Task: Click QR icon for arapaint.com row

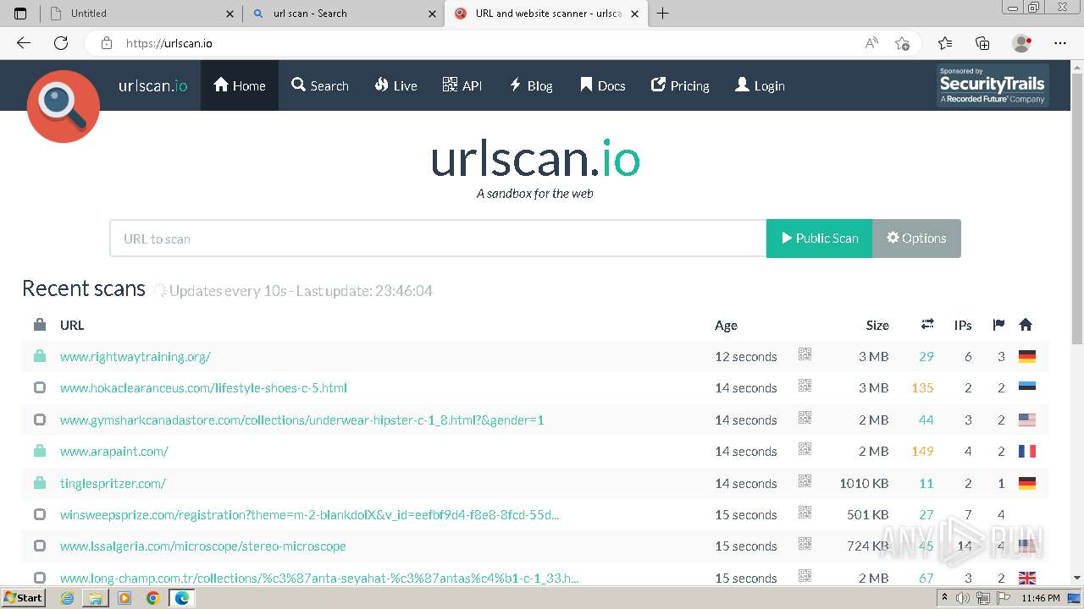Action: [805, 450]
